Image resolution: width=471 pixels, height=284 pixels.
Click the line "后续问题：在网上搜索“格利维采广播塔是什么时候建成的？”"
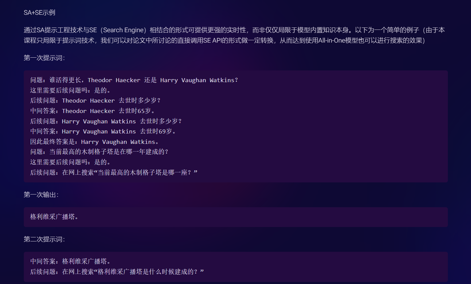117,272
